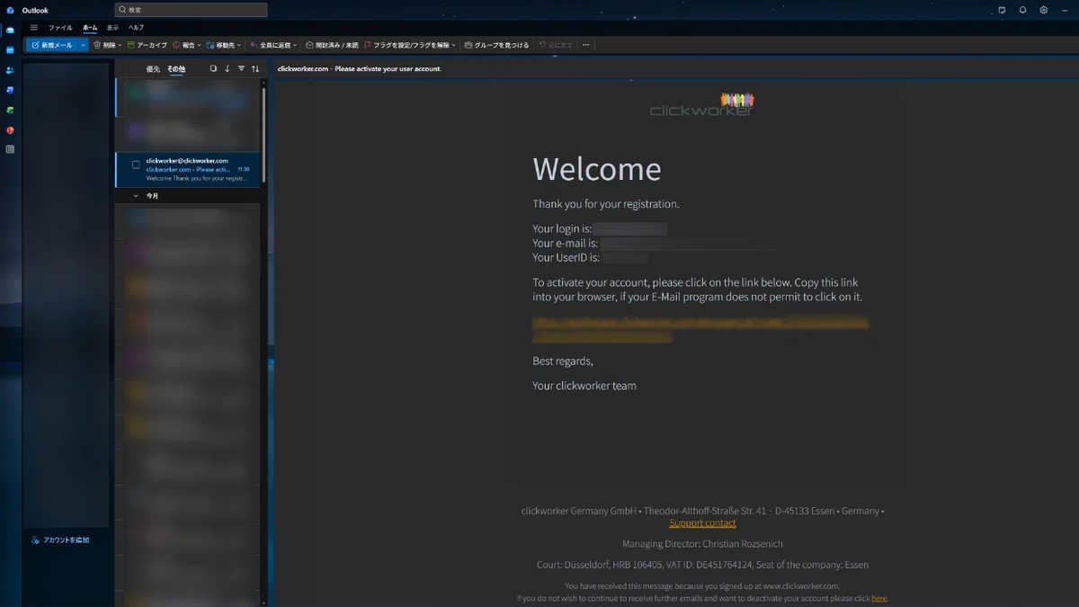1079x607 pixels.
Task: Open Calendar in the left app rail
Action: [x=10, y=49]
